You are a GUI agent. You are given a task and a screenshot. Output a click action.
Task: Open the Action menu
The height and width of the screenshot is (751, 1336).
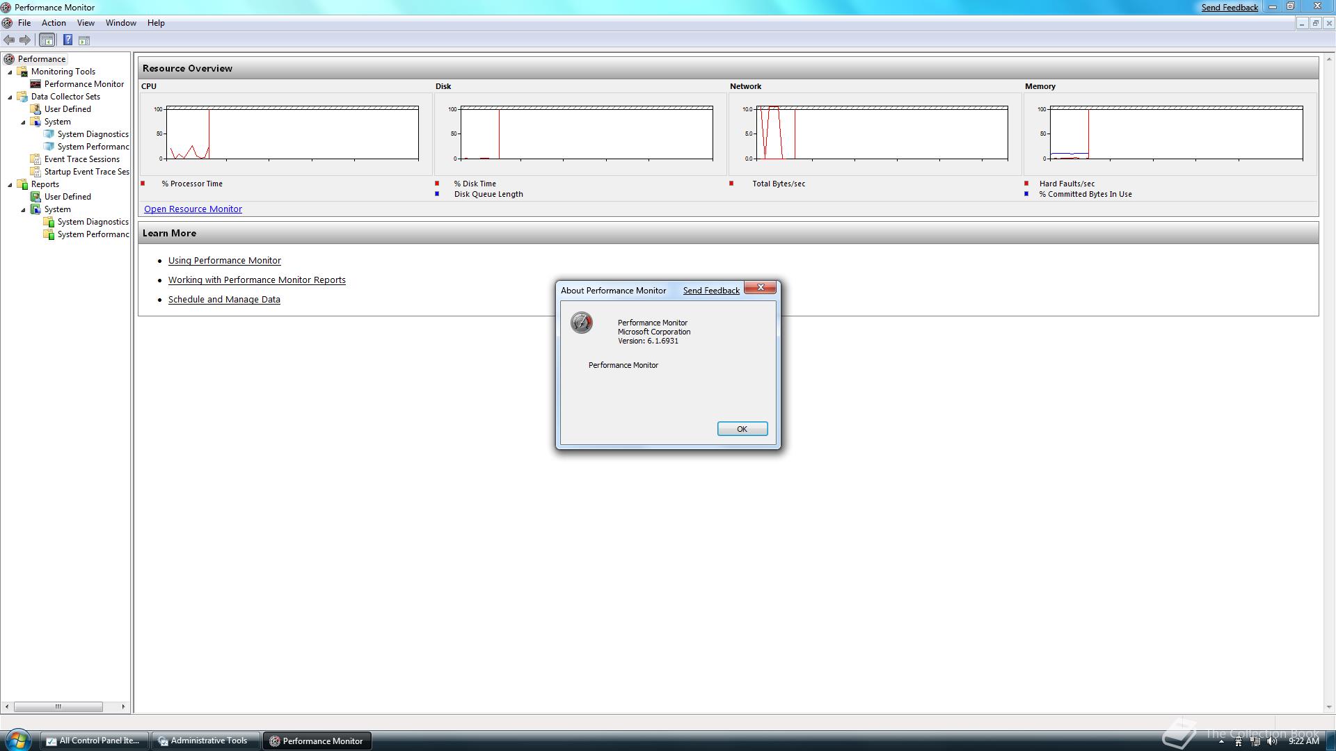tap(54, 23)
